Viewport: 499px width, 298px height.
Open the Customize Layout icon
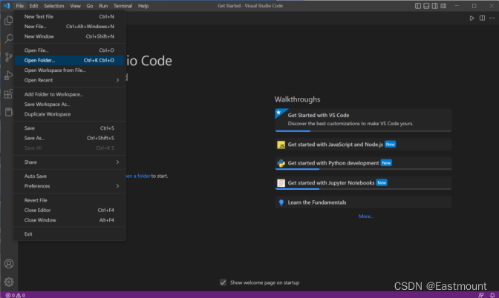coord(443,6)
